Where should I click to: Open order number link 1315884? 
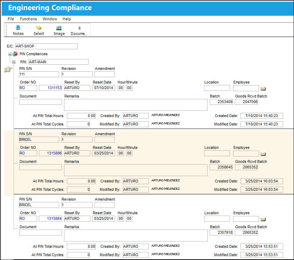click(x=50, y=218)
